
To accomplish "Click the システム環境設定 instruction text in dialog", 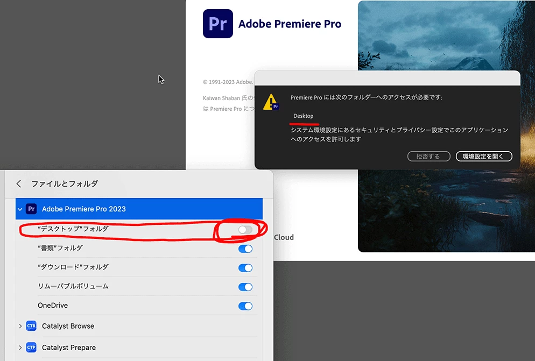I will click(x=399, y=135).
